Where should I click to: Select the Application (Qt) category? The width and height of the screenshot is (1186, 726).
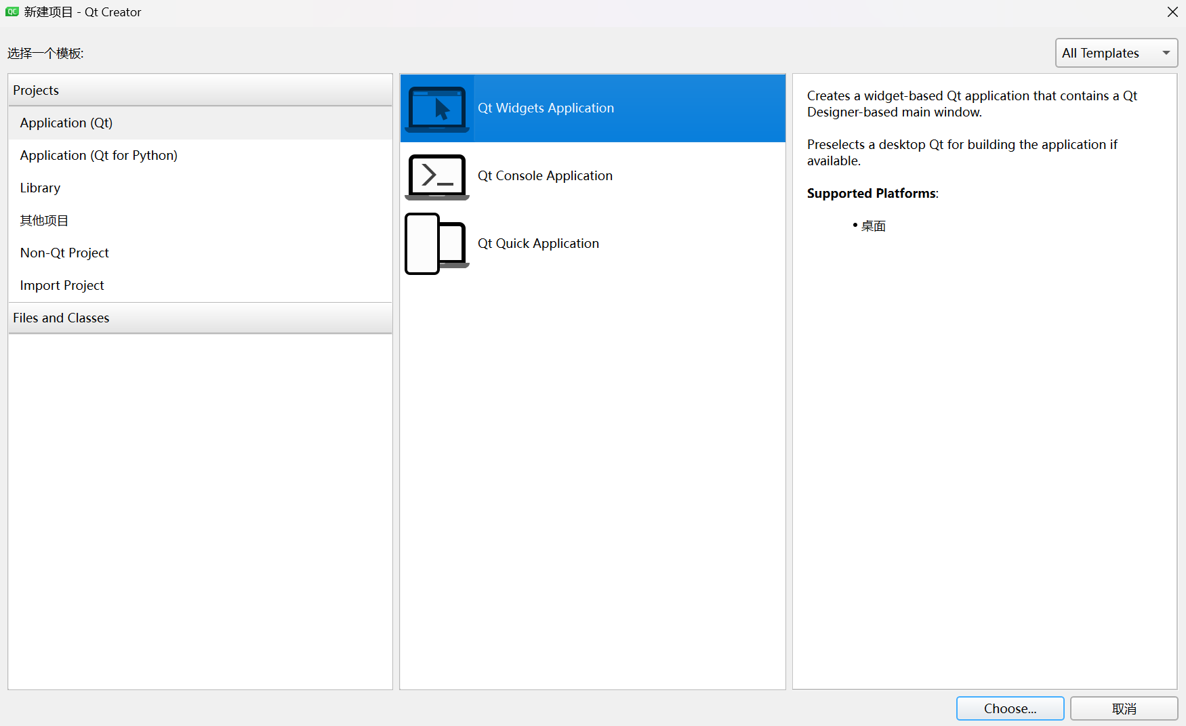201,123
